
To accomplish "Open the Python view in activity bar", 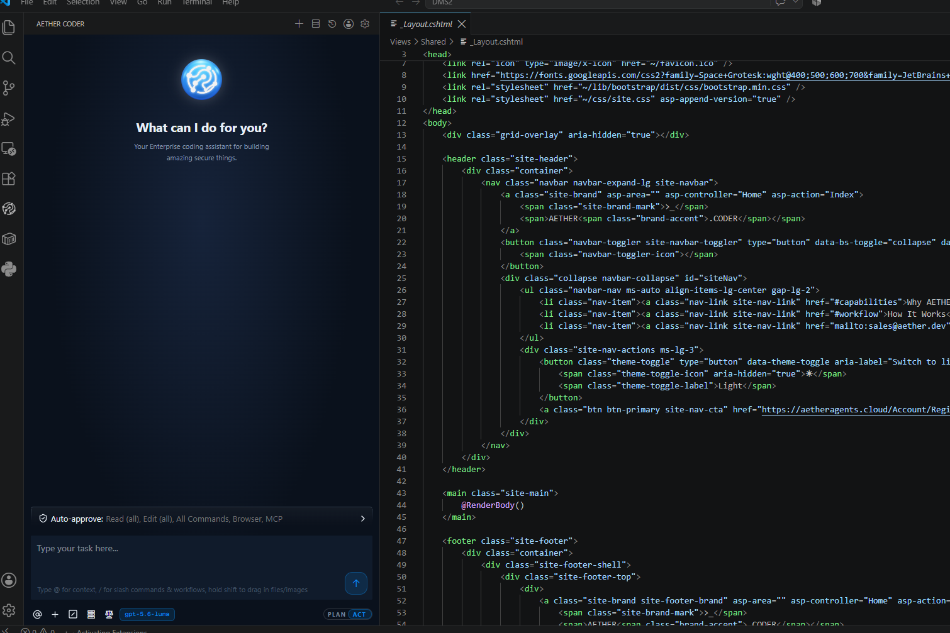I will pyautogui.click(x=9, y=269).
